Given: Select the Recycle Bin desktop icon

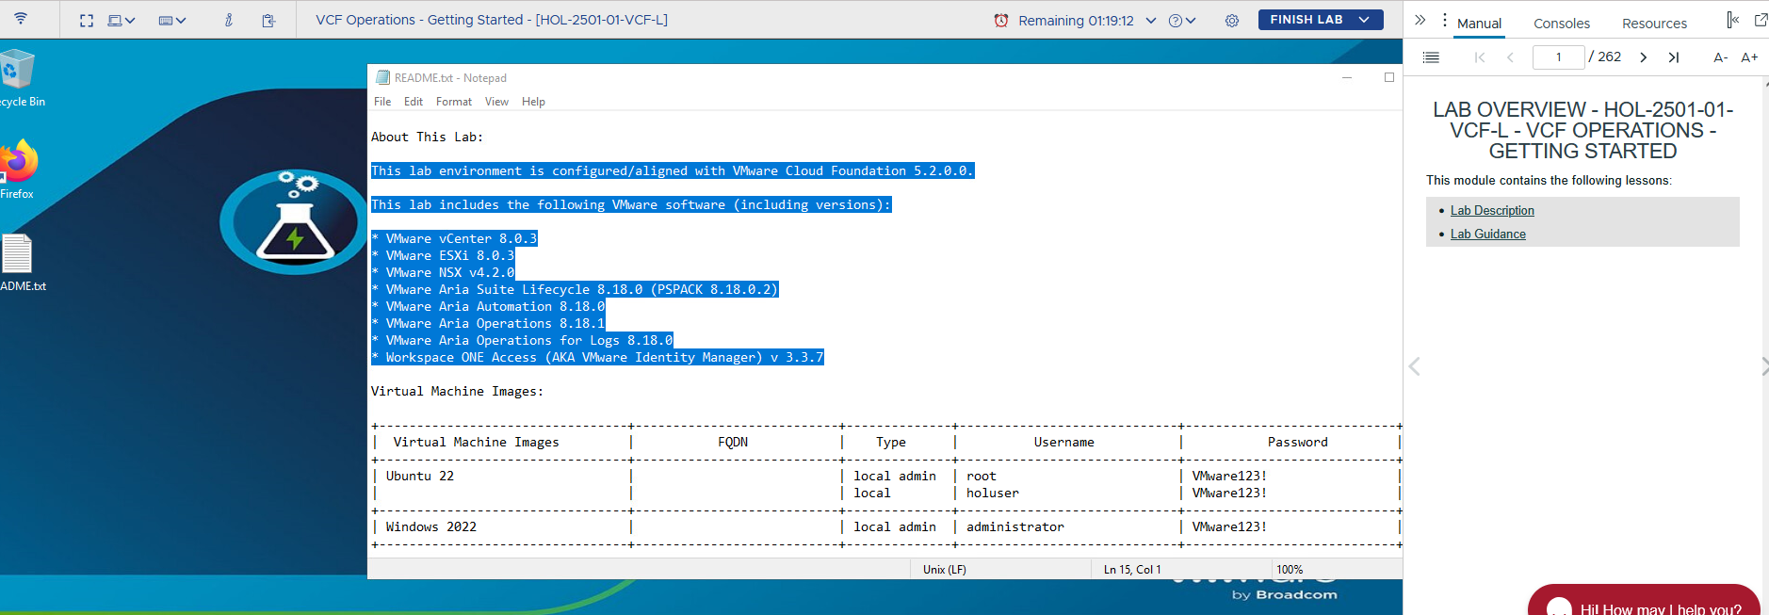Looking at the screenshot, I should click(x=17, y=78).
